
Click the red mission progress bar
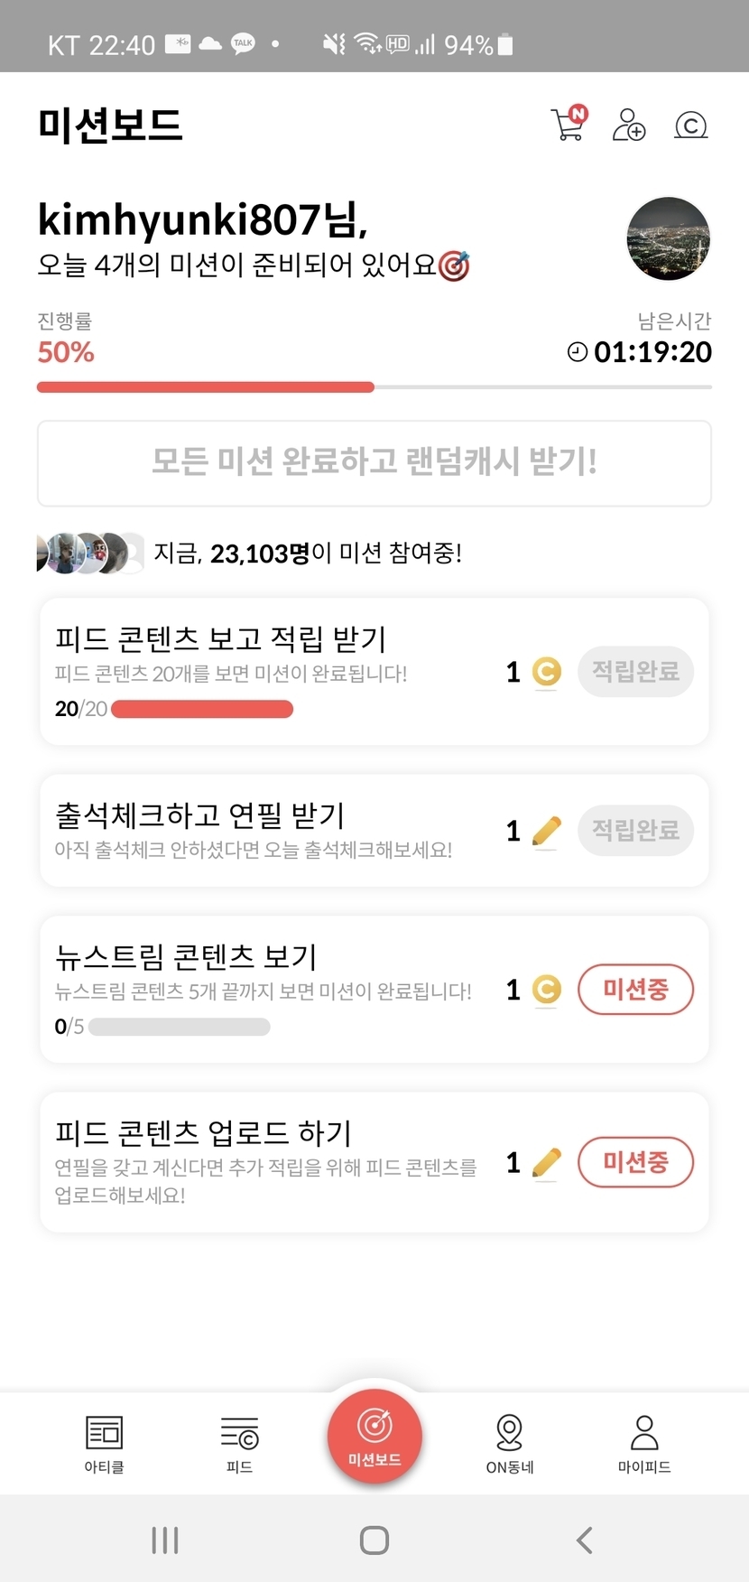(206, 387)
